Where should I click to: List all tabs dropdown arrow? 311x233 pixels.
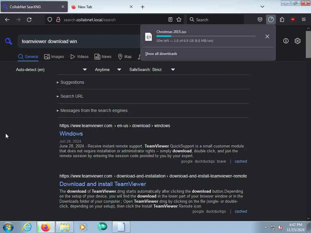tap(262, 7)
